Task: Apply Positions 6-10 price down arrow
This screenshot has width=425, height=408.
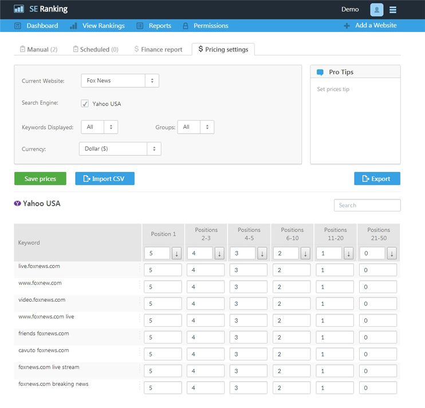Action: (x=305, y=254)
